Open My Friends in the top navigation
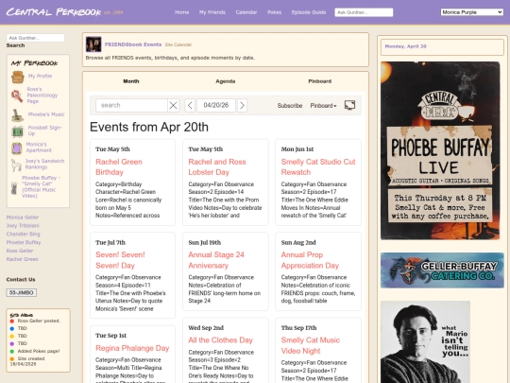510x383 pixels. coord(212,12)
